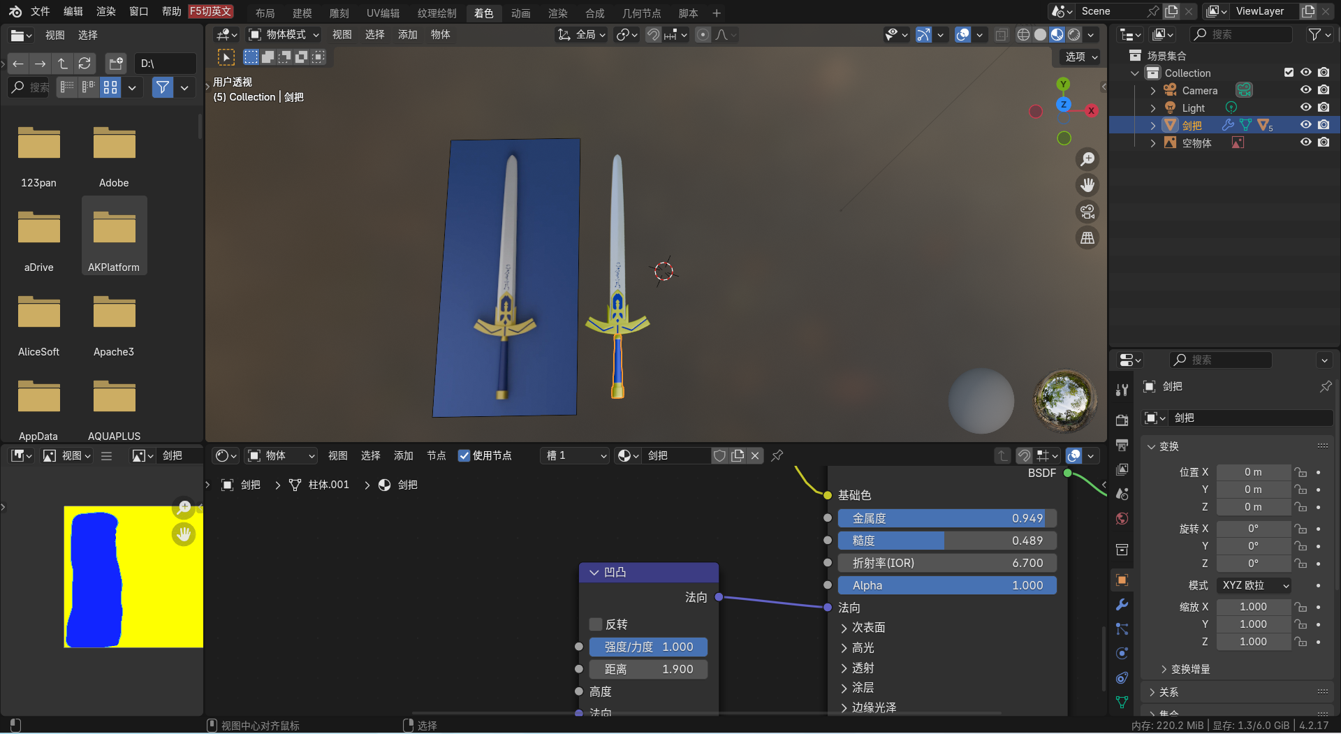The image size is (1341, 734).
Task: Click the F5切英文 button in the menu bar
Action: [x=210, y=11]
